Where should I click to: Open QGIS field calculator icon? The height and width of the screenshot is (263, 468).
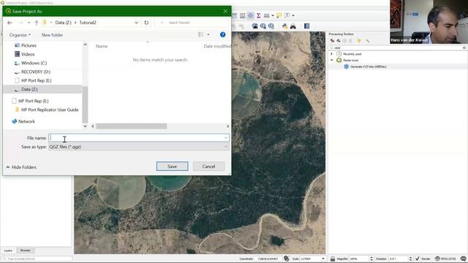(x=243, y=15)
